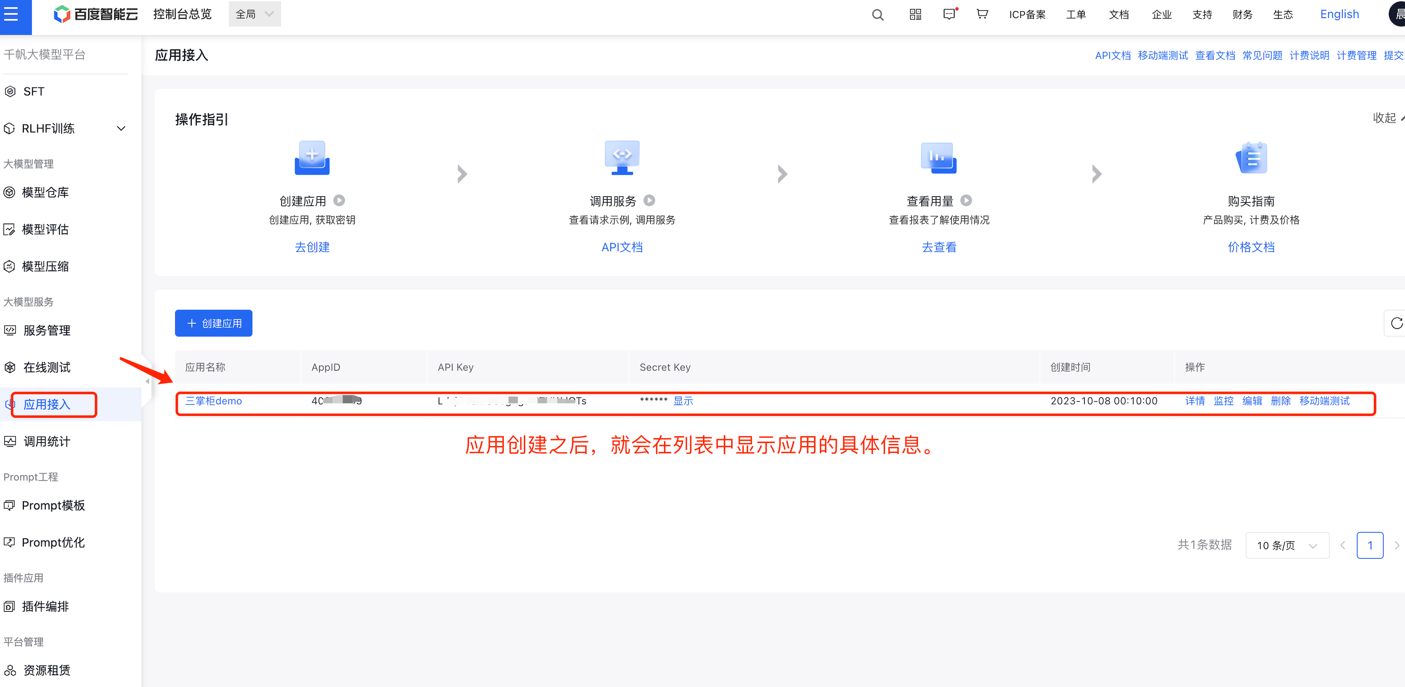Open the shopping cart icon
The height and width of the screenshot is (687, 1405).
[982, 14]
